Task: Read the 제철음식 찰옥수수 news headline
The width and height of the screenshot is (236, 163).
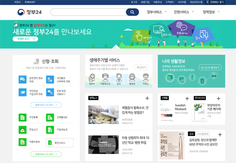Action: tap(135, 110)
